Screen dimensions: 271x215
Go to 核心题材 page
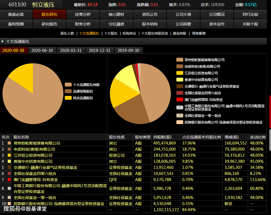click(116, 14)
